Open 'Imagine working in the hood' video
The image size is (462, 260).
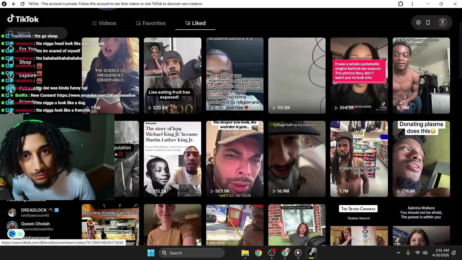pyautogui.click(x=359, y=159)
